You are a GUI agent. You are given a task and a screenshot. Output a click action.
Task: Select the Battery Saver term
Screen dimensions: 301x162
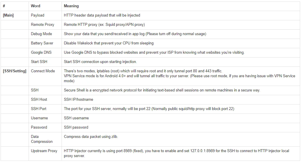pyautogui.click(x=42, y=43)
